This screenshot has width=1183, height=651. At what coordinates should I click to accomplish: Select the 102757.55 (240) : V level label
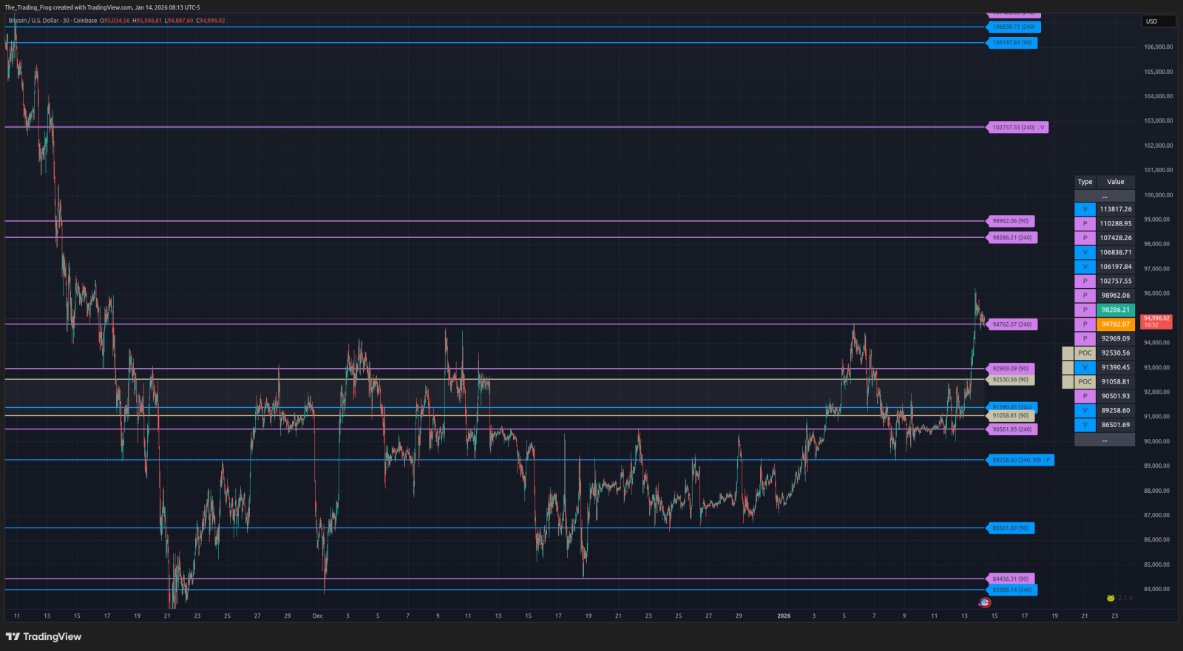pyautogui.click(x=1018, y=128)
